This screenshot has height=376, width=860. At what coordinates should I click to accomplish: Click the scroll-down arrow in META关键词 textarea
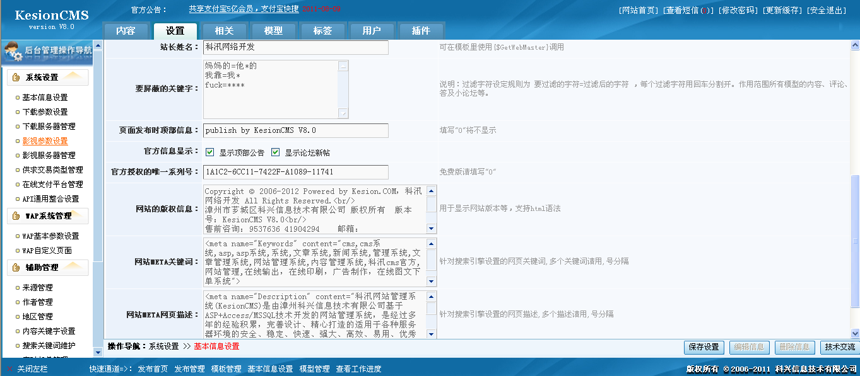pos(432,282)
